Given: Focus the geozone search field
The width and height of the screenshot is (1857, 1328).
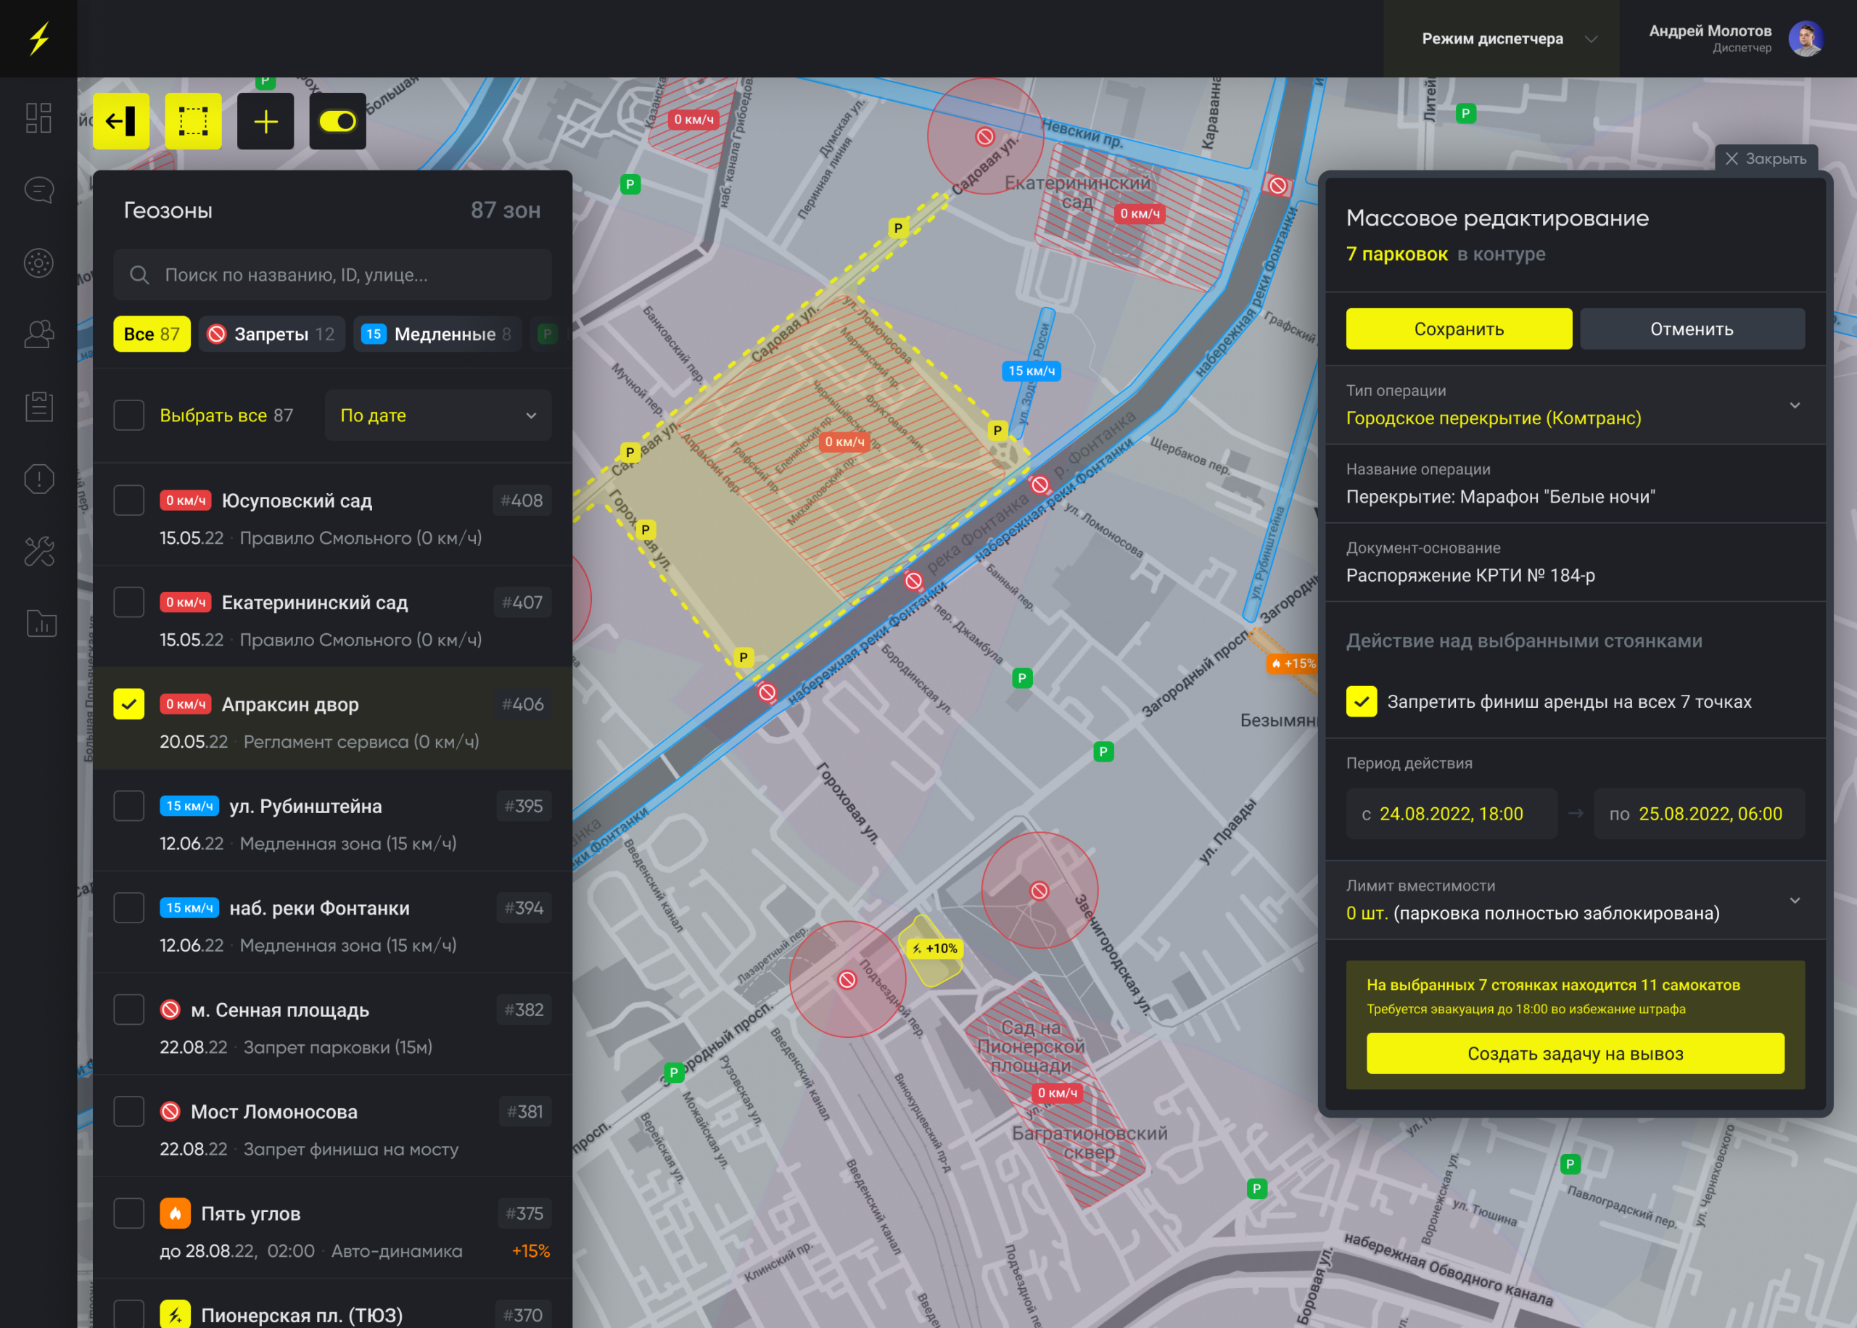Looking at the screenshot, I should [x=332, y=275].
